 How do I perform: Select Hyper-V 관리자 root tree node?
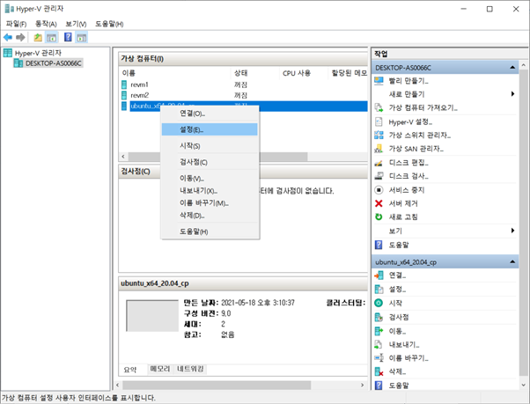coord(38,53)
